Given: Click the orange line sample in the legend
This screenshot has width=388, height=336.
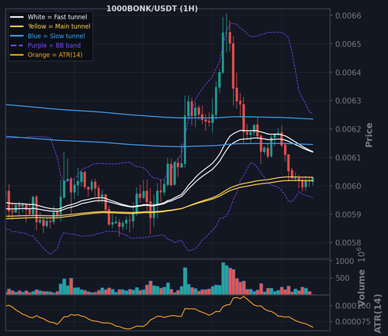Looking at the screenshot, I should [x=17, y=55].
